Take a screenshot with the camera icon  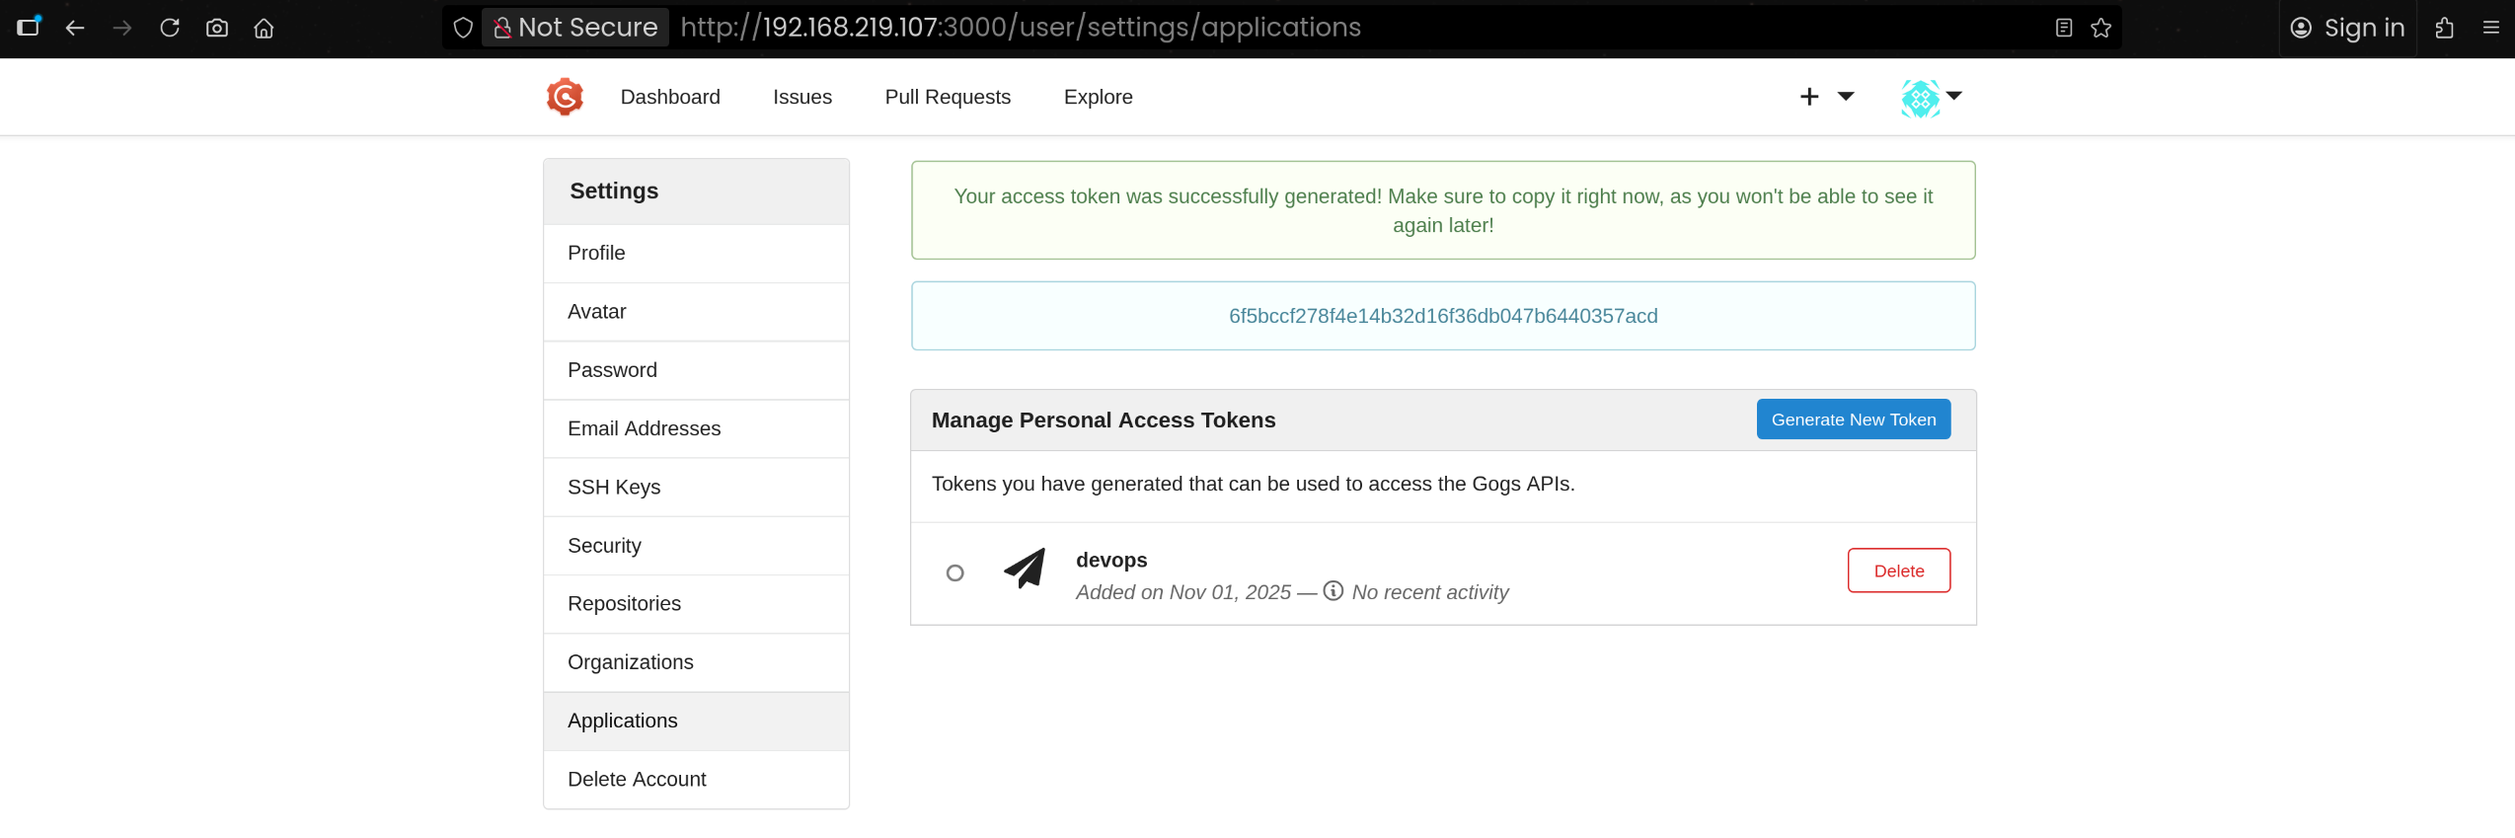coord(217,28)
